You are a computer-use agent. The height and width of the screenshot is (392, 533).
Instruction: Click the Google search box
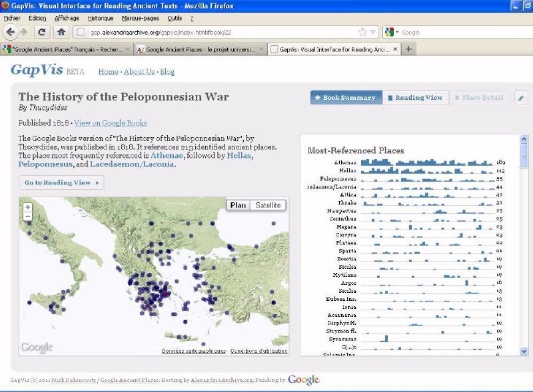(466, 32)
